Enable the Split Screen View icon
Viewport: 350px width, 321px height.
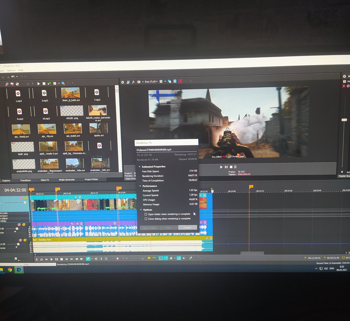(139, 82)
